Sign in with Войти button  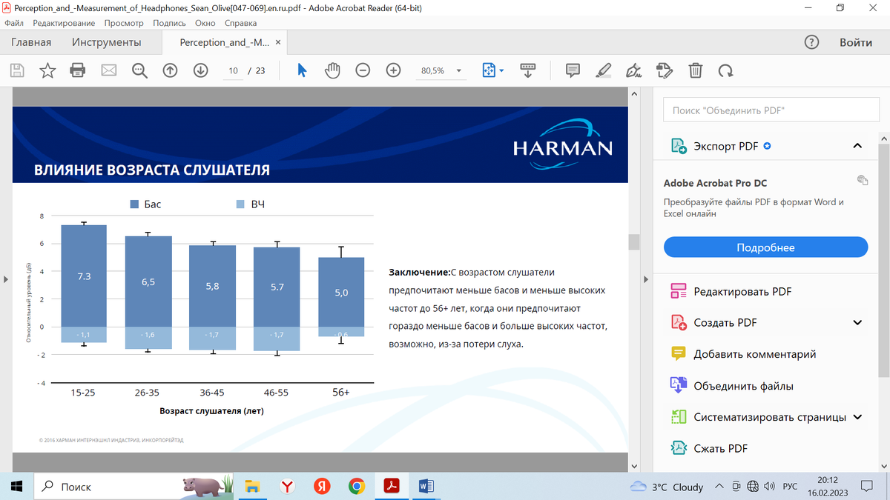pos(856,42)
